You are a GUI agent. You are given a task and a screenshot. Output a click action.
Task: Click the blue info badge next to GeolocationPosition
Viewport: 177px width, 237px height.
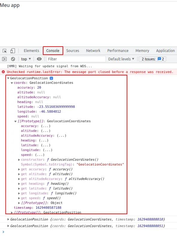(52, 78)
